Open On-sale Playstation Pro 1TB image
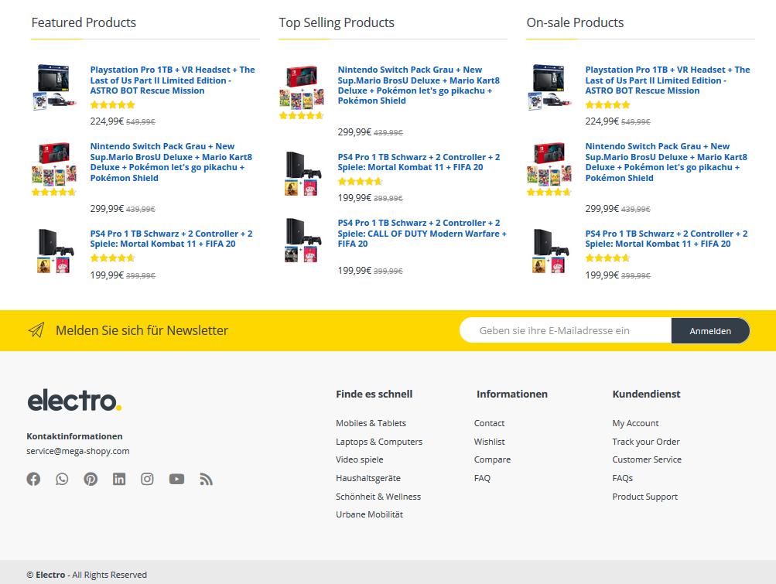Screen dimensions: 776x584 549,87
